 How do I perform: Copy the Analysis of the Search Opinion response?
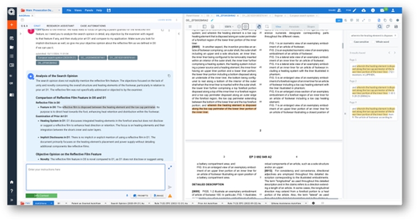169,76
